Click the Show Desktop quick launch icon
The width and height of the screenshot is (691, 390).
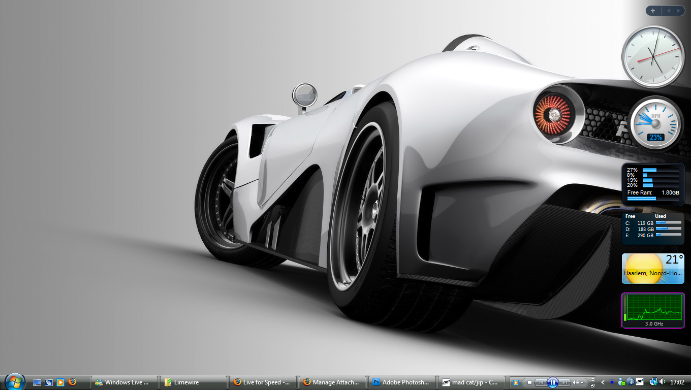coord(37,382)
